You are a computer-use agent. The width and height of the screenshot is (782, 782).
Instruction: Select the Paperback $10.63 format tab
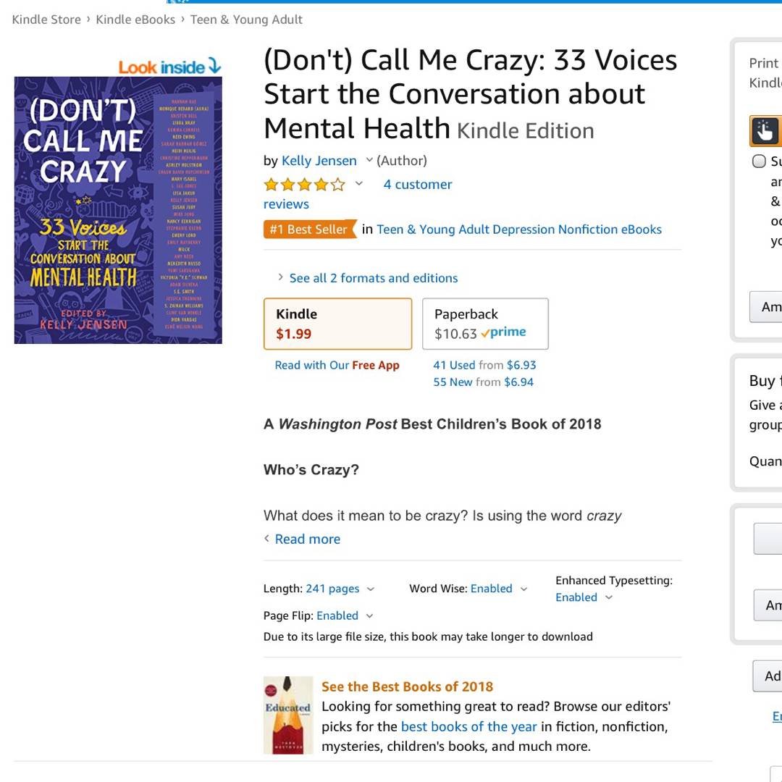pyautogui.click(x=485, y=324)
